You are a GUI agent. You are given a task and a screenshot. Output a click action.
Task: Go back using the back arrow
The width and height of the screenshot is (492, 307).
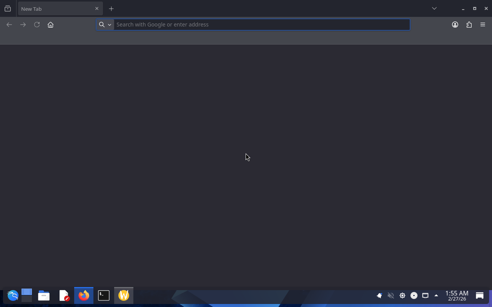(9, 25)
